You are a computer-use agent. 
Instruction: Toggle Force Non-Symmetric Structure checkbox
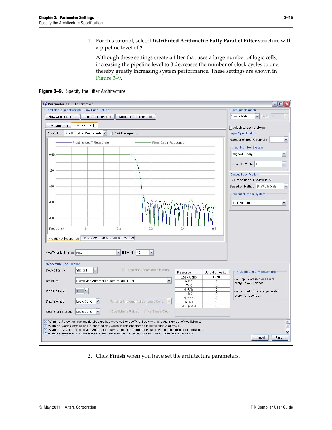(124, 270)
